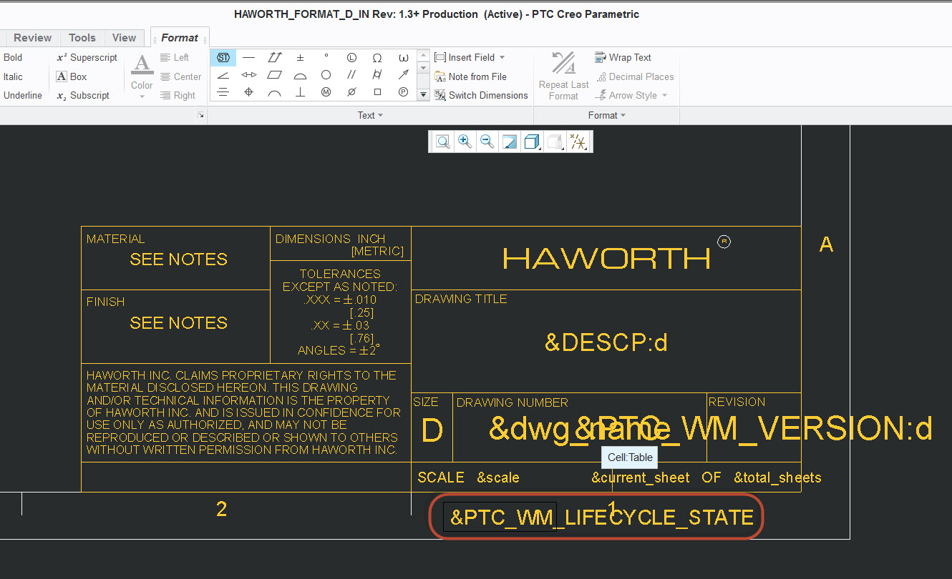
Task: Toggle Box around text
Action: point(72,76)
